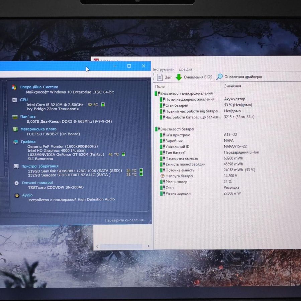
Task: Click the AIDA64 horizontal scrollbar thumb
Action: (121, 246)
